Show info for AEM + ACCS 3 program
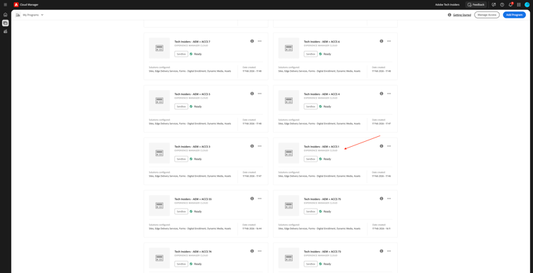Screen dimensions: 533x273 (x=252, y=146)
